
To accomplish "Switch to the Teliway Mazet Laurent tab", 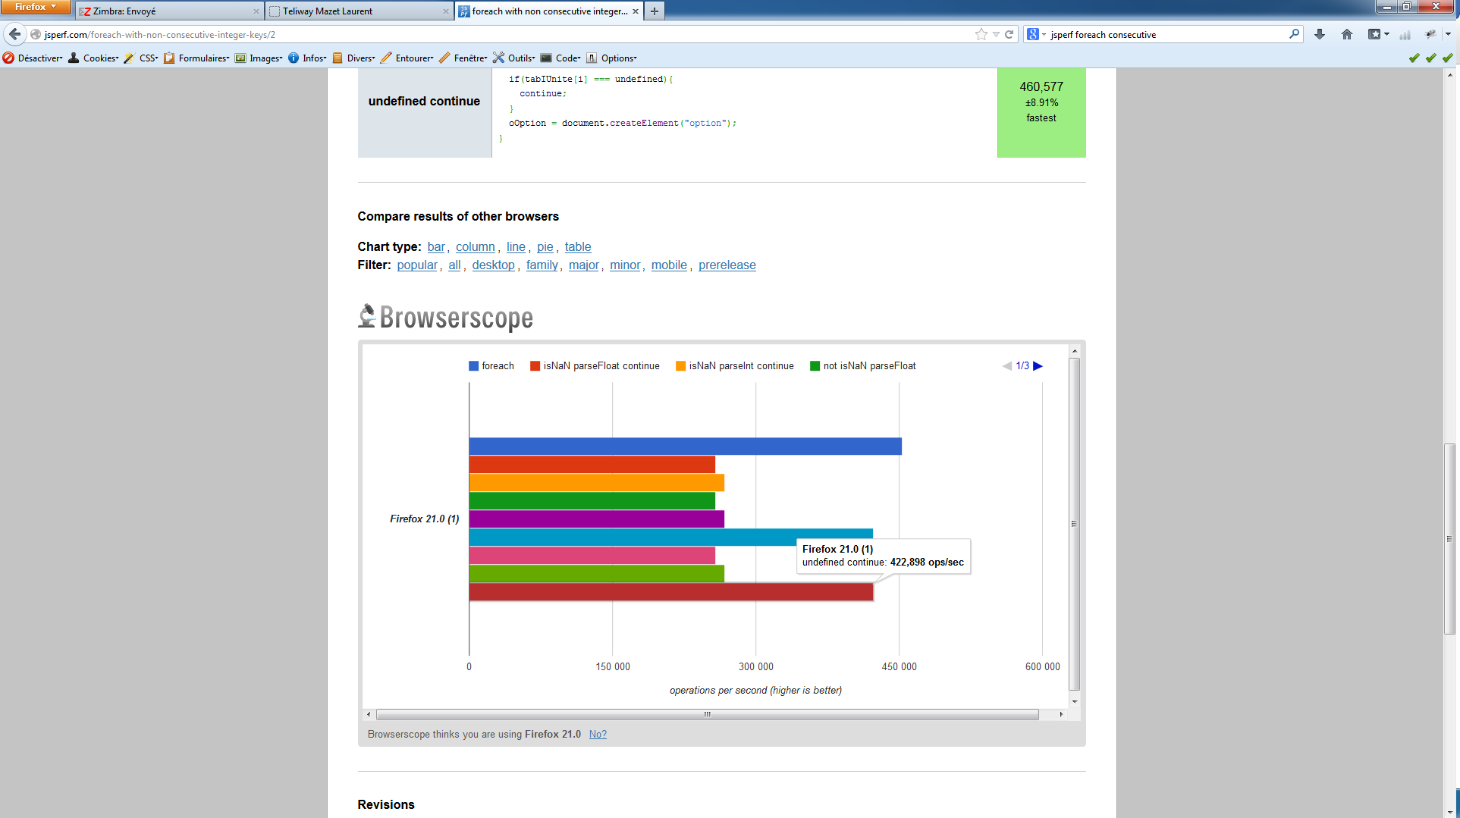I will pos(360,11).
